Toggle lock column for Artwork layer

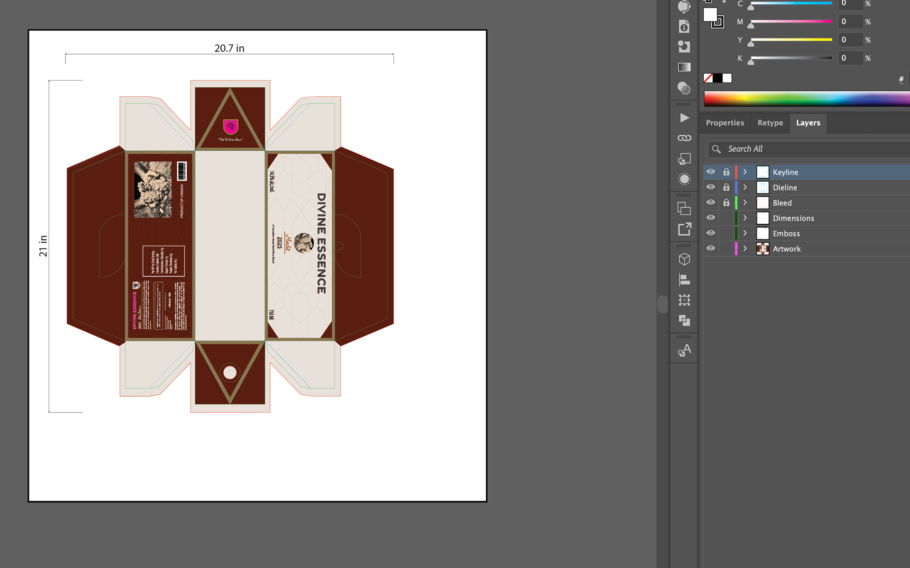726,248
